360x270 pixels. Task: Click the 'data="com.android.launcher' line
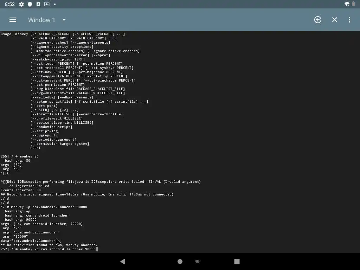point(28,241)
